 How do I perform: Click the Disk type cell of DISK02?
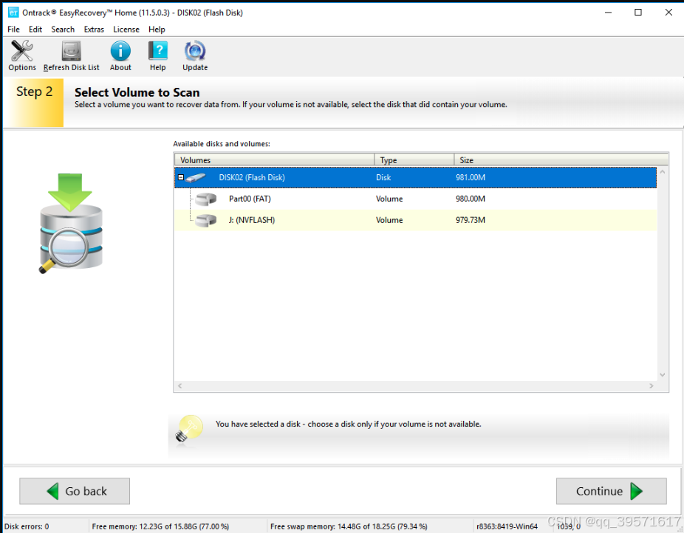coord(383,177)
